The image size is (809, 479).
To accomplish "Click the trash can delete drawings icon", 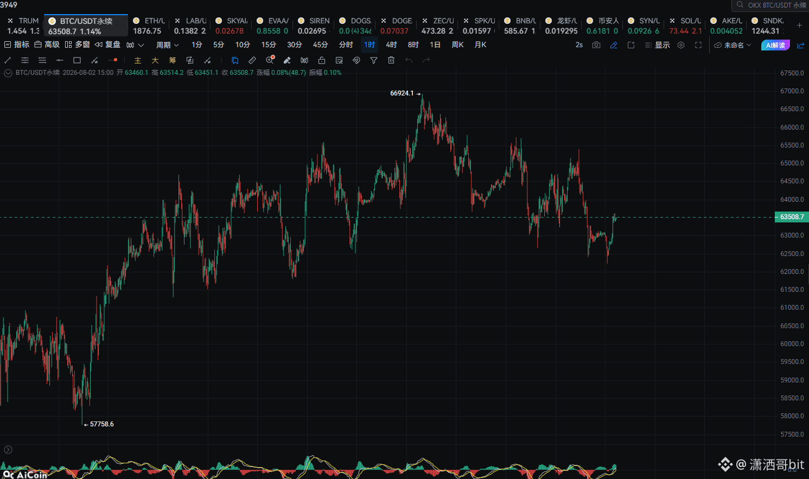I will [391, 60].
